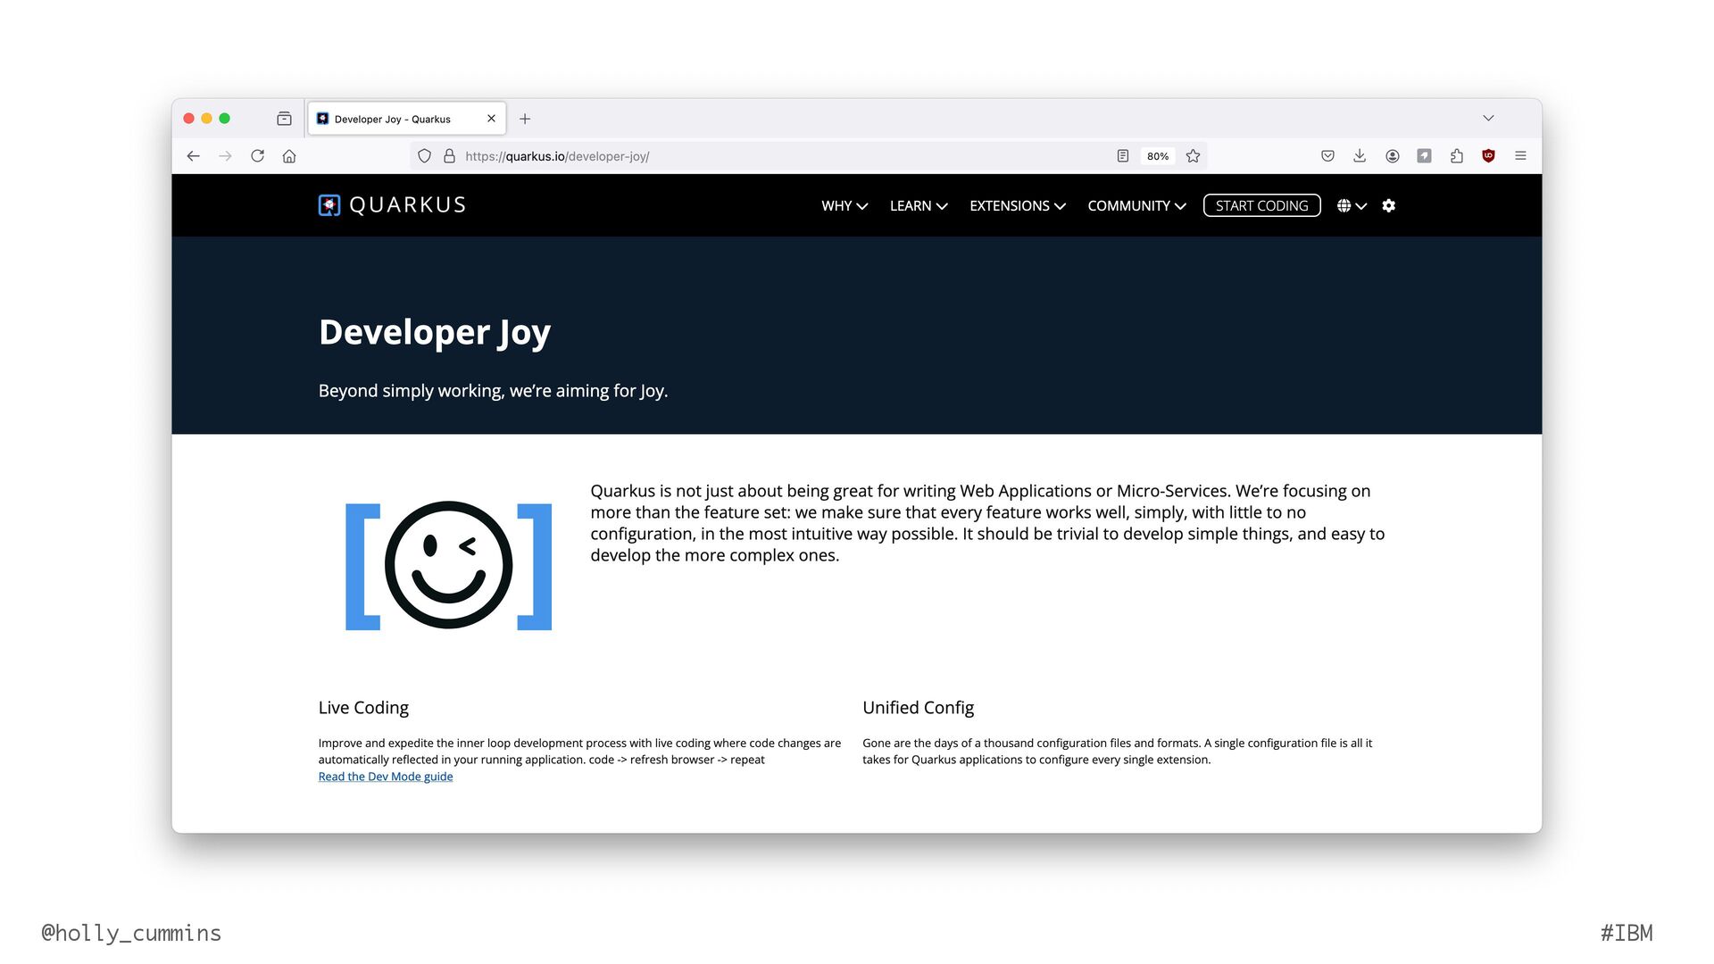The width and height of the screenshot is (1714, 964).
Task: Open the Firefox hamburger application menu
Action: coord(1520,156)
